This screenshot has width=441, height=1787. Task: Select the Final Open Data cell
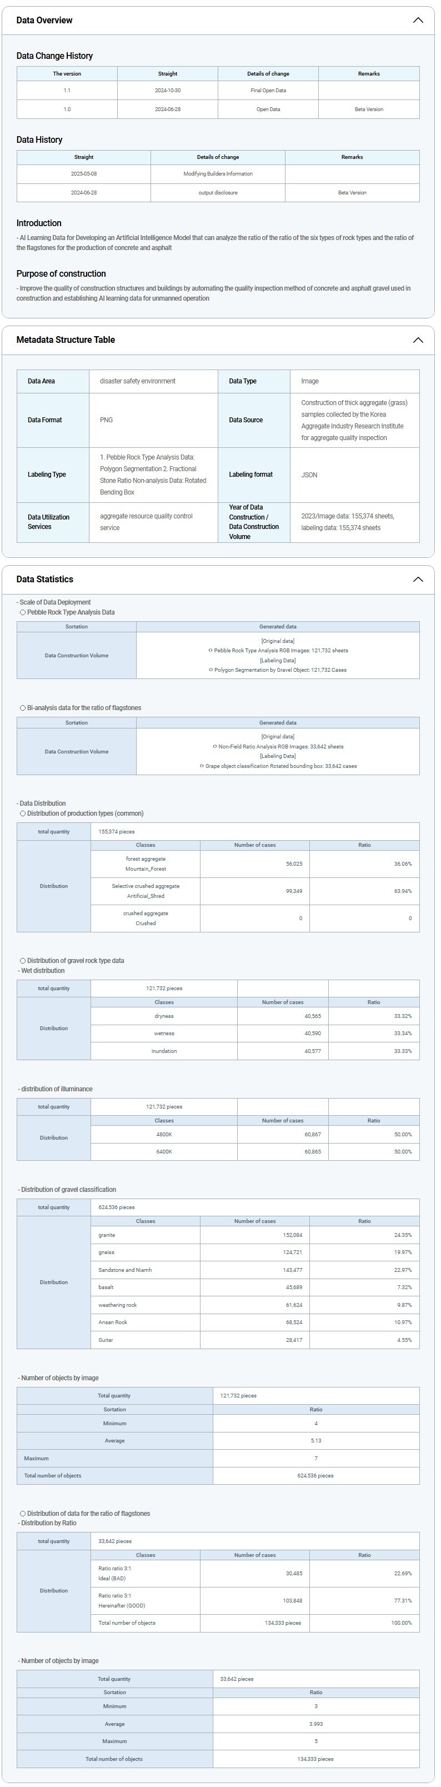click(x=268, y=90)
